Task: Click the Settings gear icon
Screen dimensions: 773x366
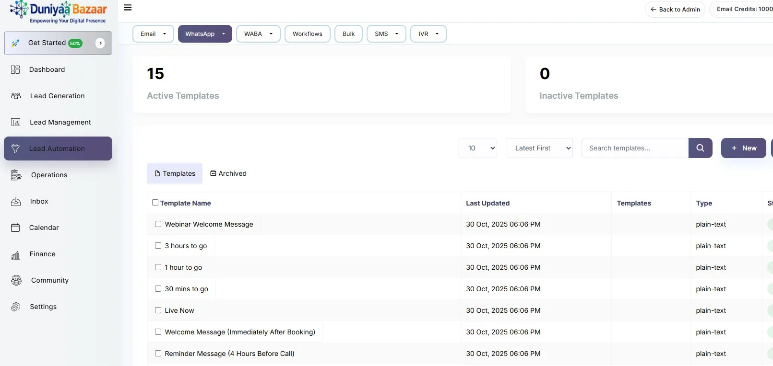Action: tap(16, 307)
